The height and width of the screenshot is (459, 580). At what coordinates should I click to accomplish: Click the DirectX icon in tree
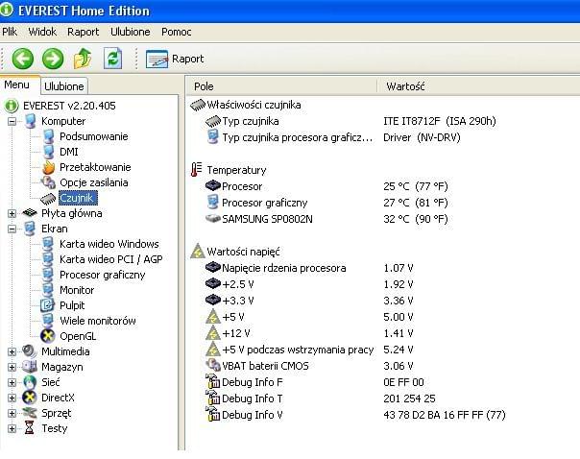(x=30, y=398)
